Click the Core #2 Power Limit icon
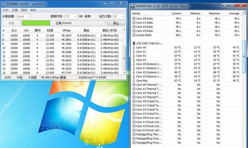This screenshot has width=248, height=148. tap(134, 126)
